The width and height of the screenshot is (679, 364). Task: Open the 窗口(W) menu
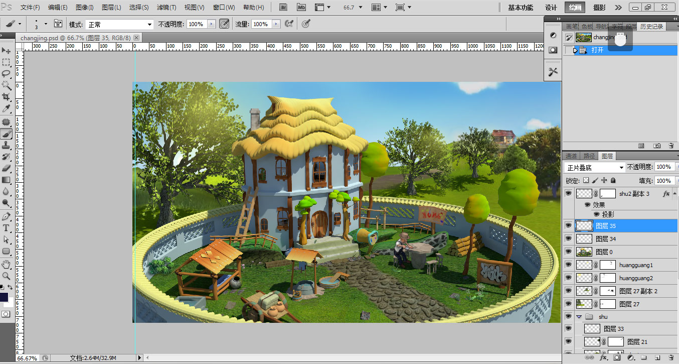[224, 8]
